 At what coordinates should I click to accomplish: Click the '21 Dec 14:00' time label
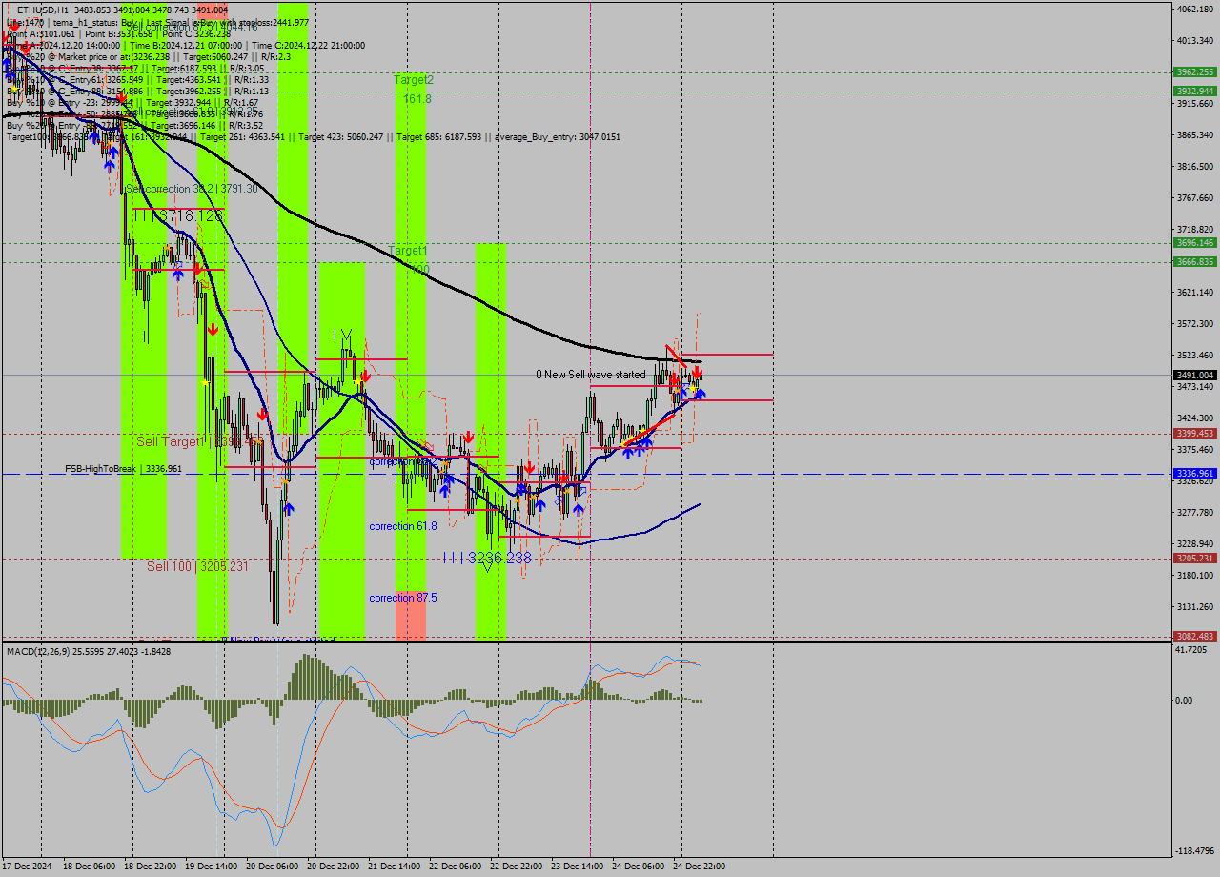[x=395, y=866]
